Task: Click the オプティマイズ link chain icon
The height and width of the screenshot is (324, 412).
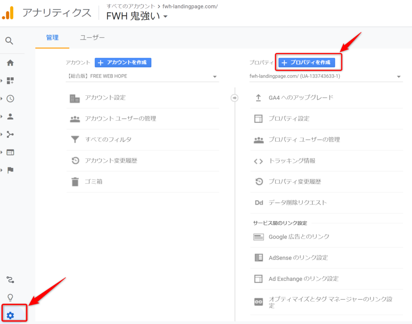Action: [259, 302]
